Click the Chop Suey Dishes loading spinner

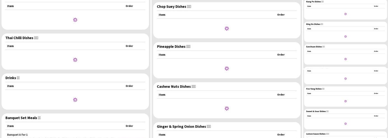tap(227, 28)
